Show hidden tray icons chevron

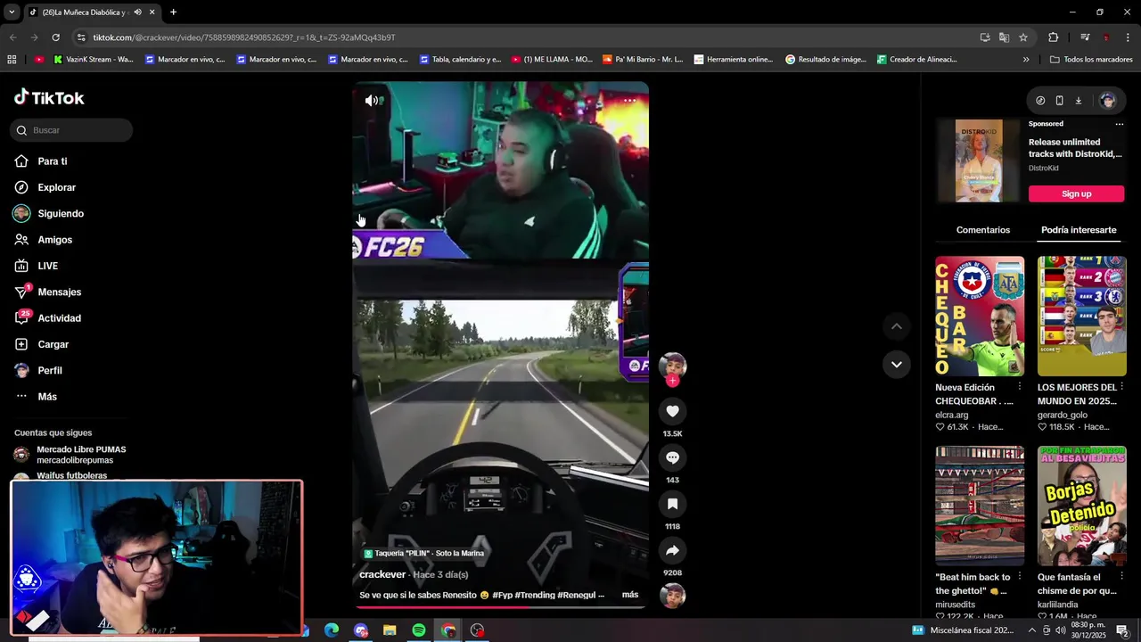click(x=1032, y=630)
